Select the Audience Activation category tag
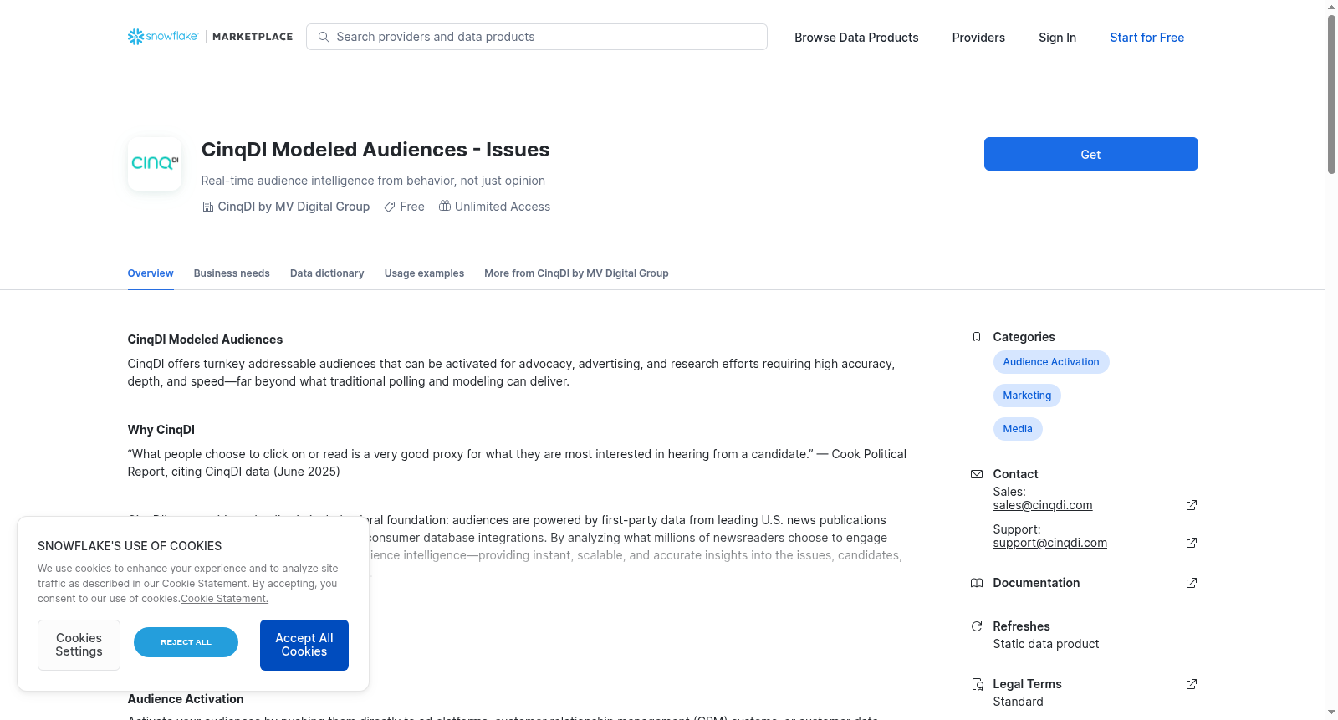Screen dimensions: 1338x720 pos(1051,362)
